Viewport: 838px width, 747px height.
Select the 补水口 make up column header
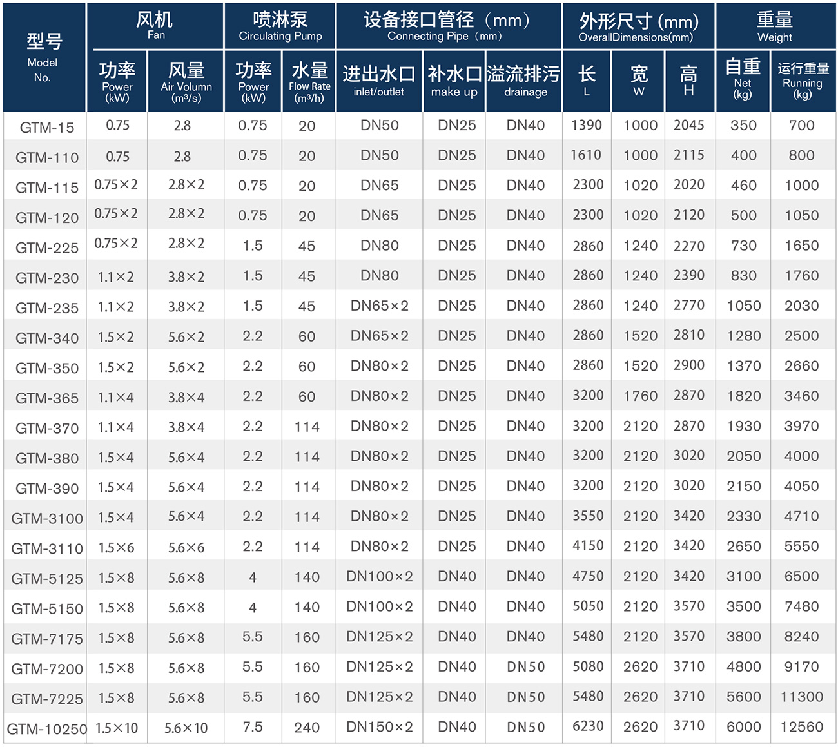pos(454,82)
